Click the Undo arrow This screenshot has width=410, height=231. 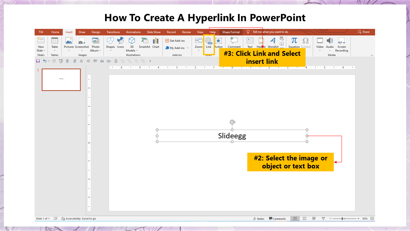(45, 61)
